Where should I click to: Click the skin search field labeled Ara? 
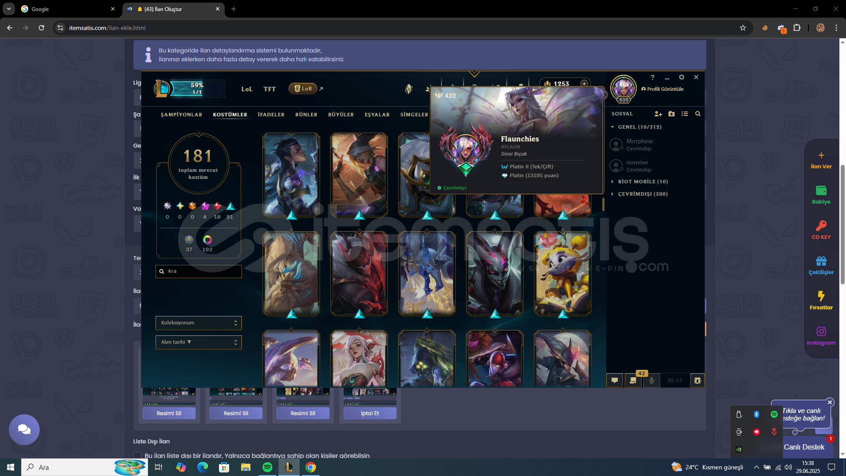point(198,271)
